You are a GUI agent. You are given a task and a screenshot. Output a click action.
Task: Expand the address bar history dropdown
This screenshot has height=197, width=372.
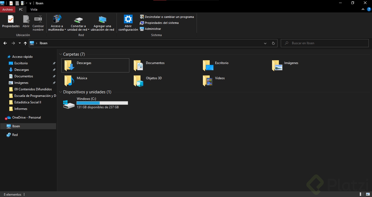[x=265, y=43]
